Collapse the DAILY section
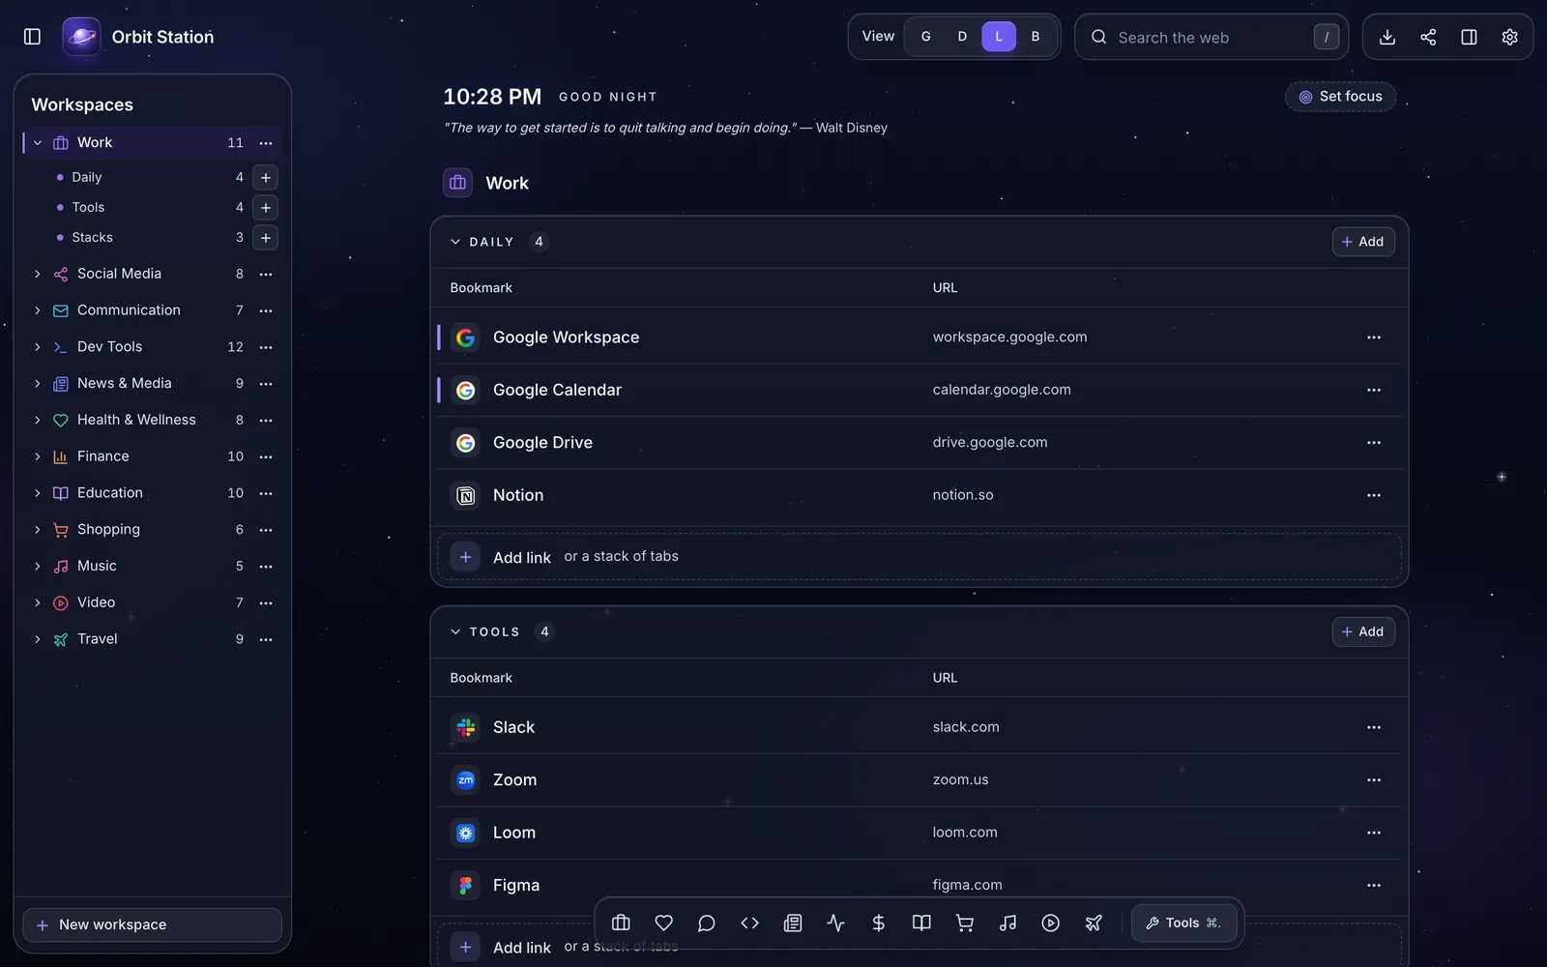 tap(455, 242)
